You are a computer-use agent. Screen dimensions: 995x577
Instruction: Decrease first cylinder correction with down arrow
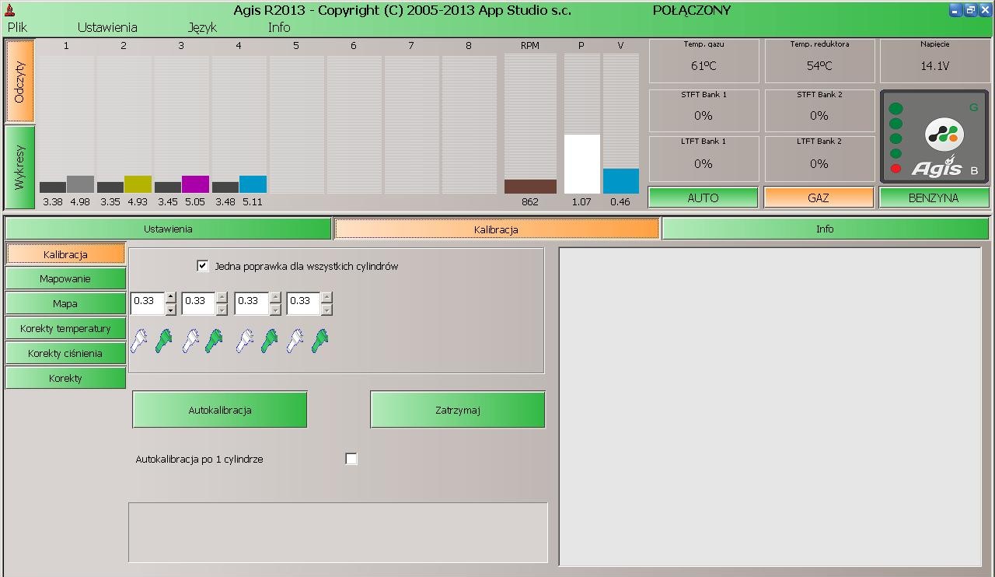click(x=171, y=309)
